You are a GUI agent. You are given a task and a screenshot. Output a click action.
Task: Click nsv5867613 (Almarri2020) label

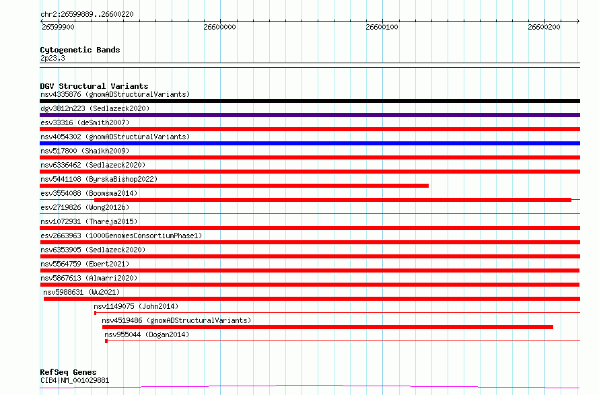[x=89, y=278]
